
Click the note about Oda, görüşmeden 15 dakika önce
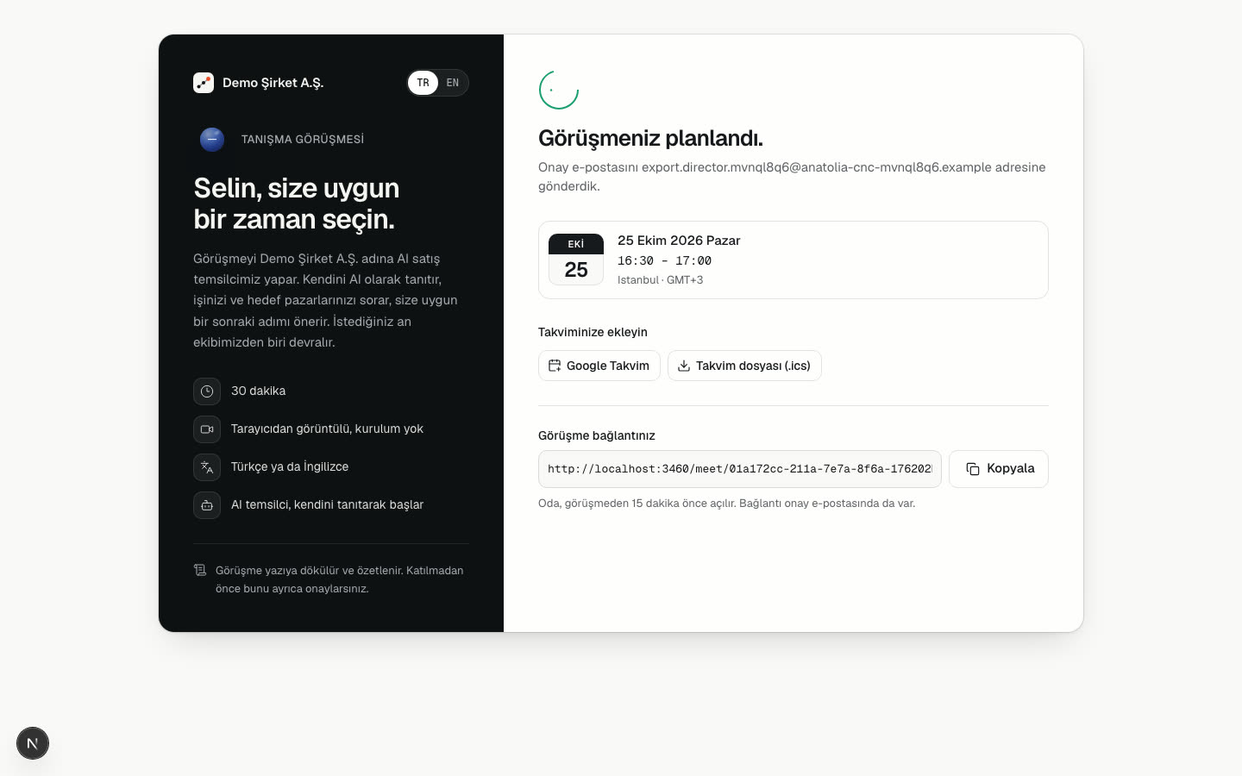pos(726,504)
